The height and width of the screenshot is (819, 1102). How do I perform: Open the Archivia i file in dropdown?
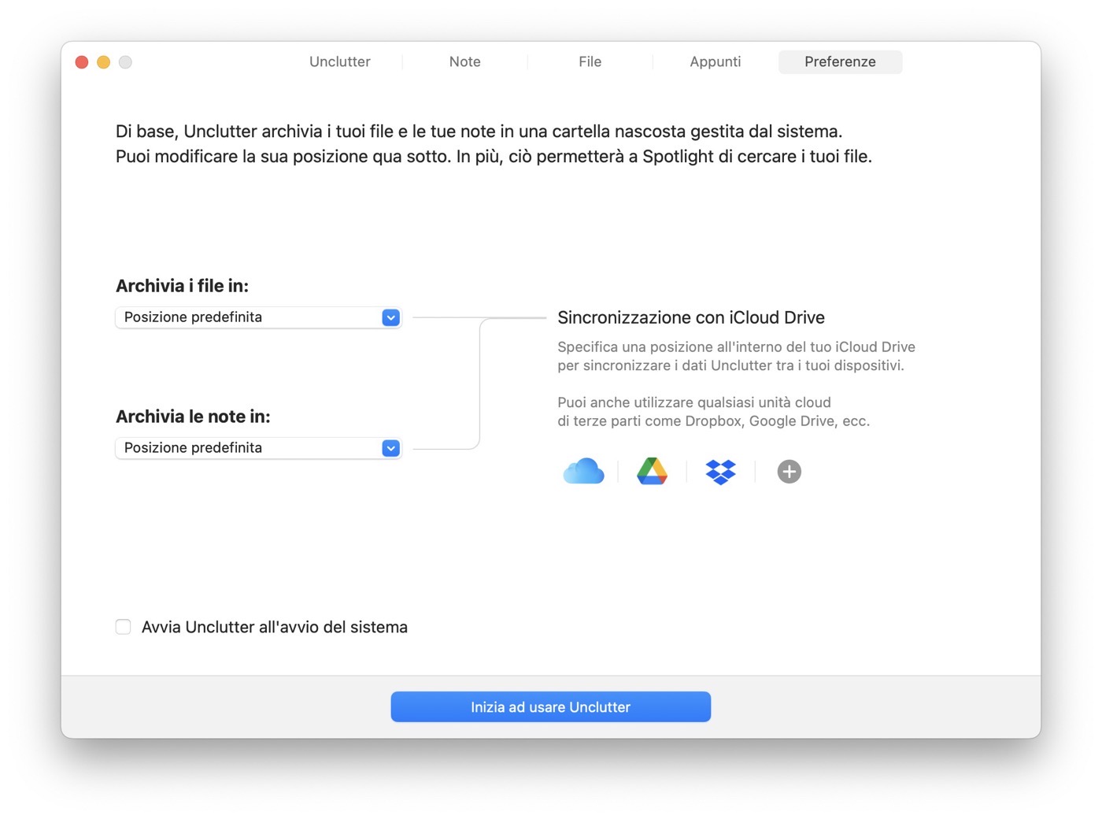pyautogui.click(x=258, y=317)
